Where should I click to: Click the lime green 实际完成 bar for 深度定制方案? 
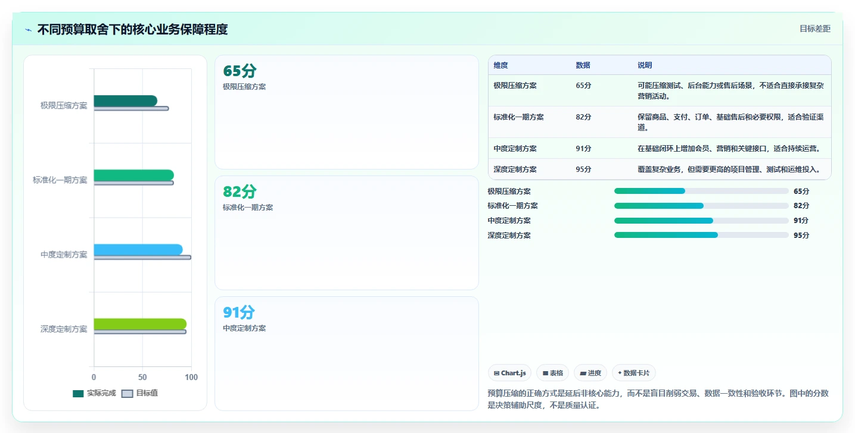(x=140, y=324)
